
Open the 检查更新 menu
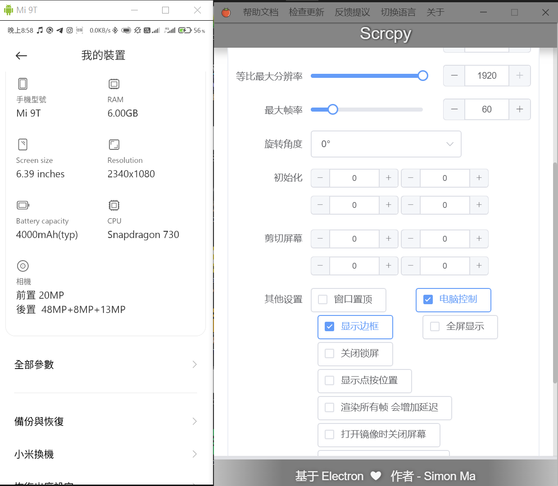click(x=307, y=12)
